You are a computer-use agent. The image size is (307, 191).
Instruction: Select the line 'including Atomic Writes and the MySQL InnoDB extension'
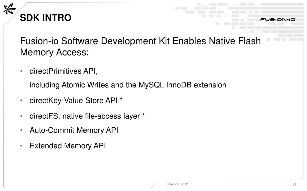click(x=128, y=85)
